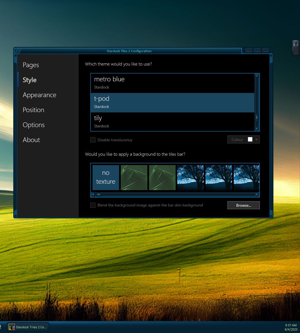Click the right arrow of the texture scrollbar
The width and height of the screenshot is (300, 333).
257,195
